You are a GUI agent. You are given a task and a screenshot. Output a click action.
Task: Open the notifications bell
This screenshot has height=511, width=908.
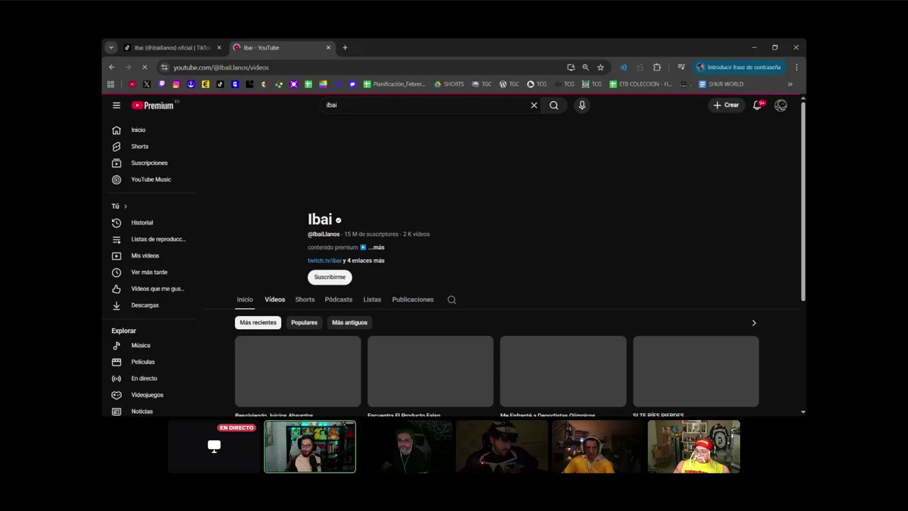pos(758,105)
